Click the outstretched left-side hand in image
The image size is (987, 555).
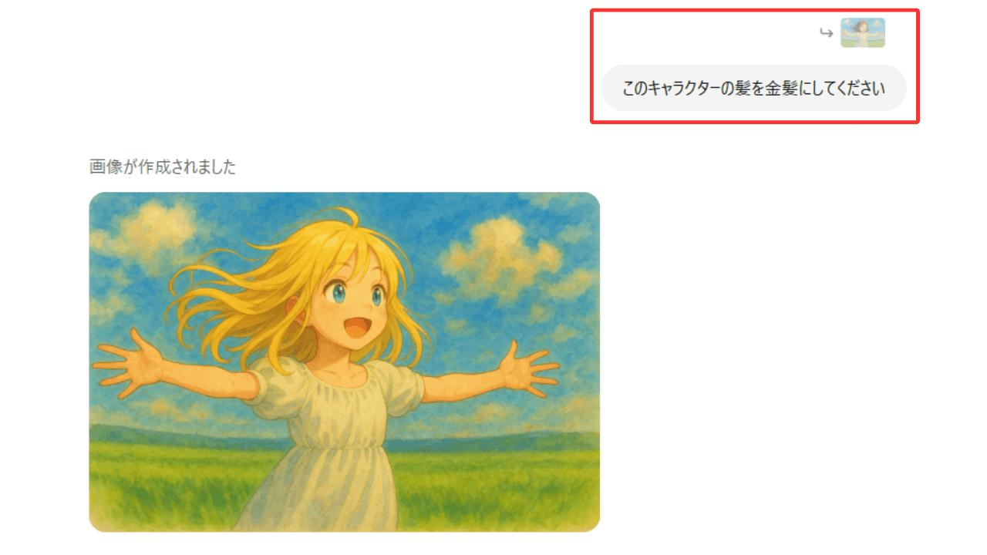pyautogui.click(x=129, y=365)
